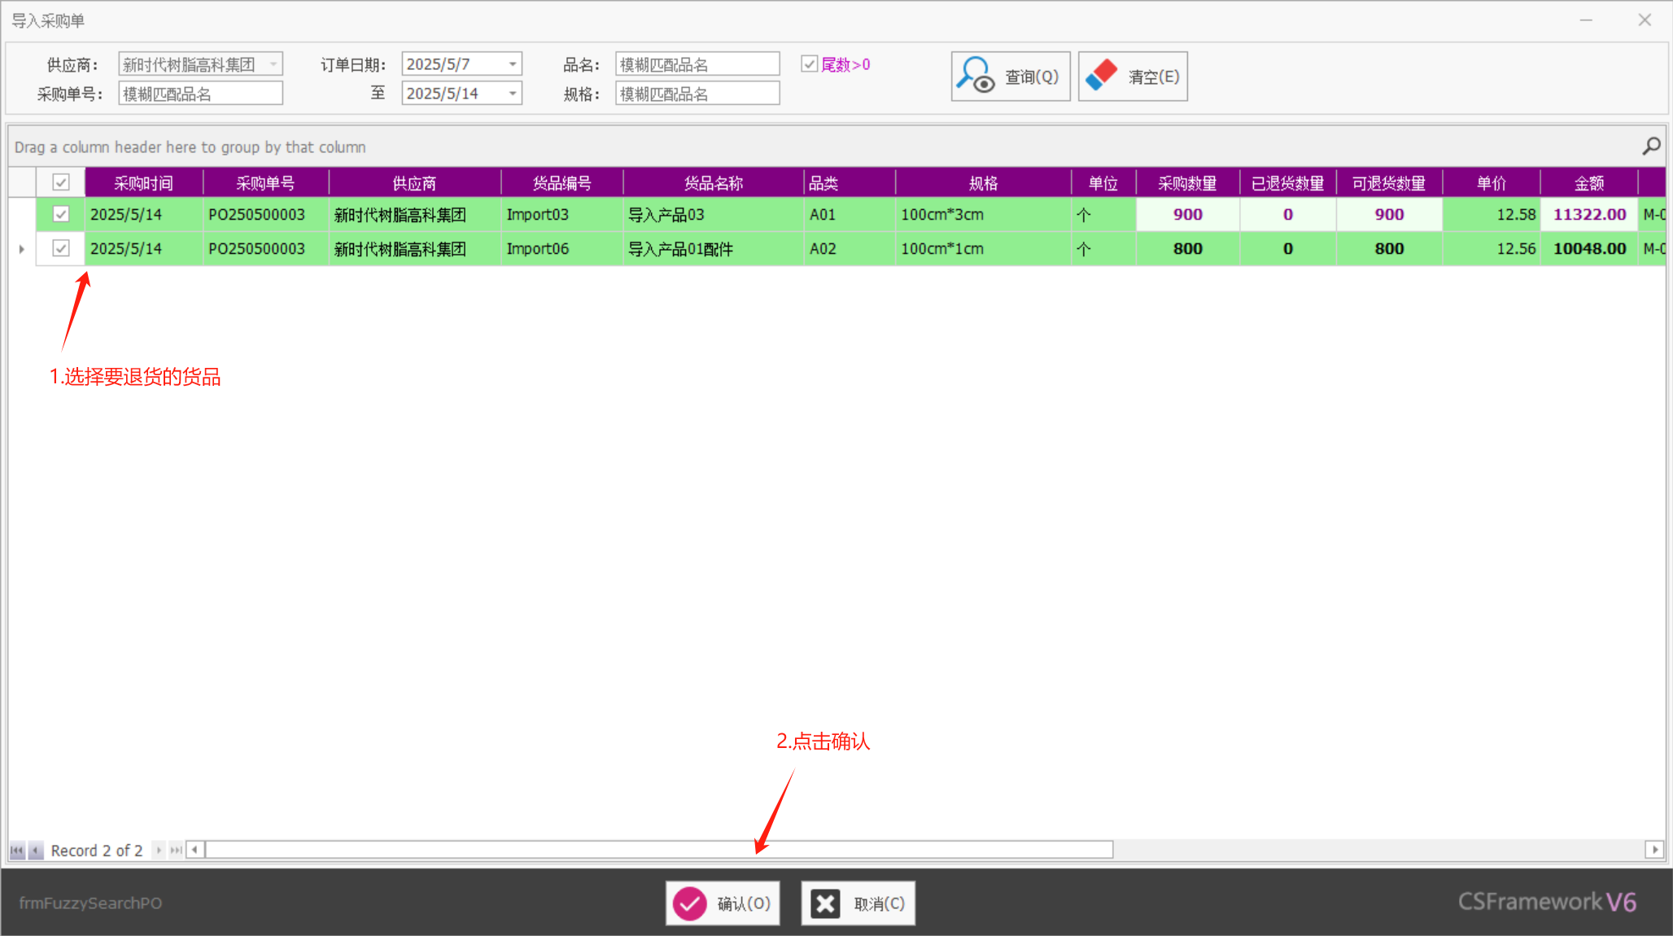This screenshot has width=1673, height=936.
Task: Open the start date 2025/5/7 dropdown
Action: (513, 64)
